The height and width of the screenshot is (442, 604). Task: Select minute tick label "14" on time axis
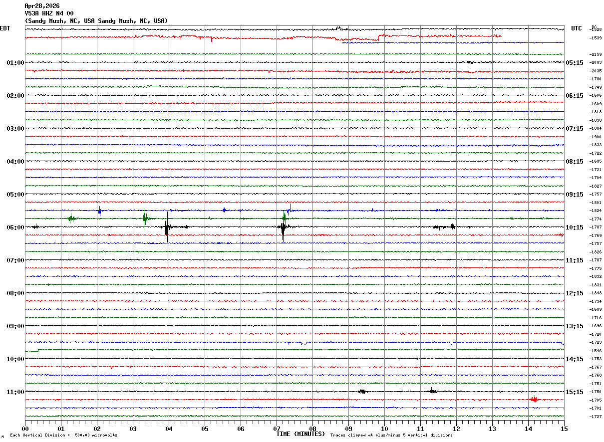pyautogui.click(x=528, y=429)
